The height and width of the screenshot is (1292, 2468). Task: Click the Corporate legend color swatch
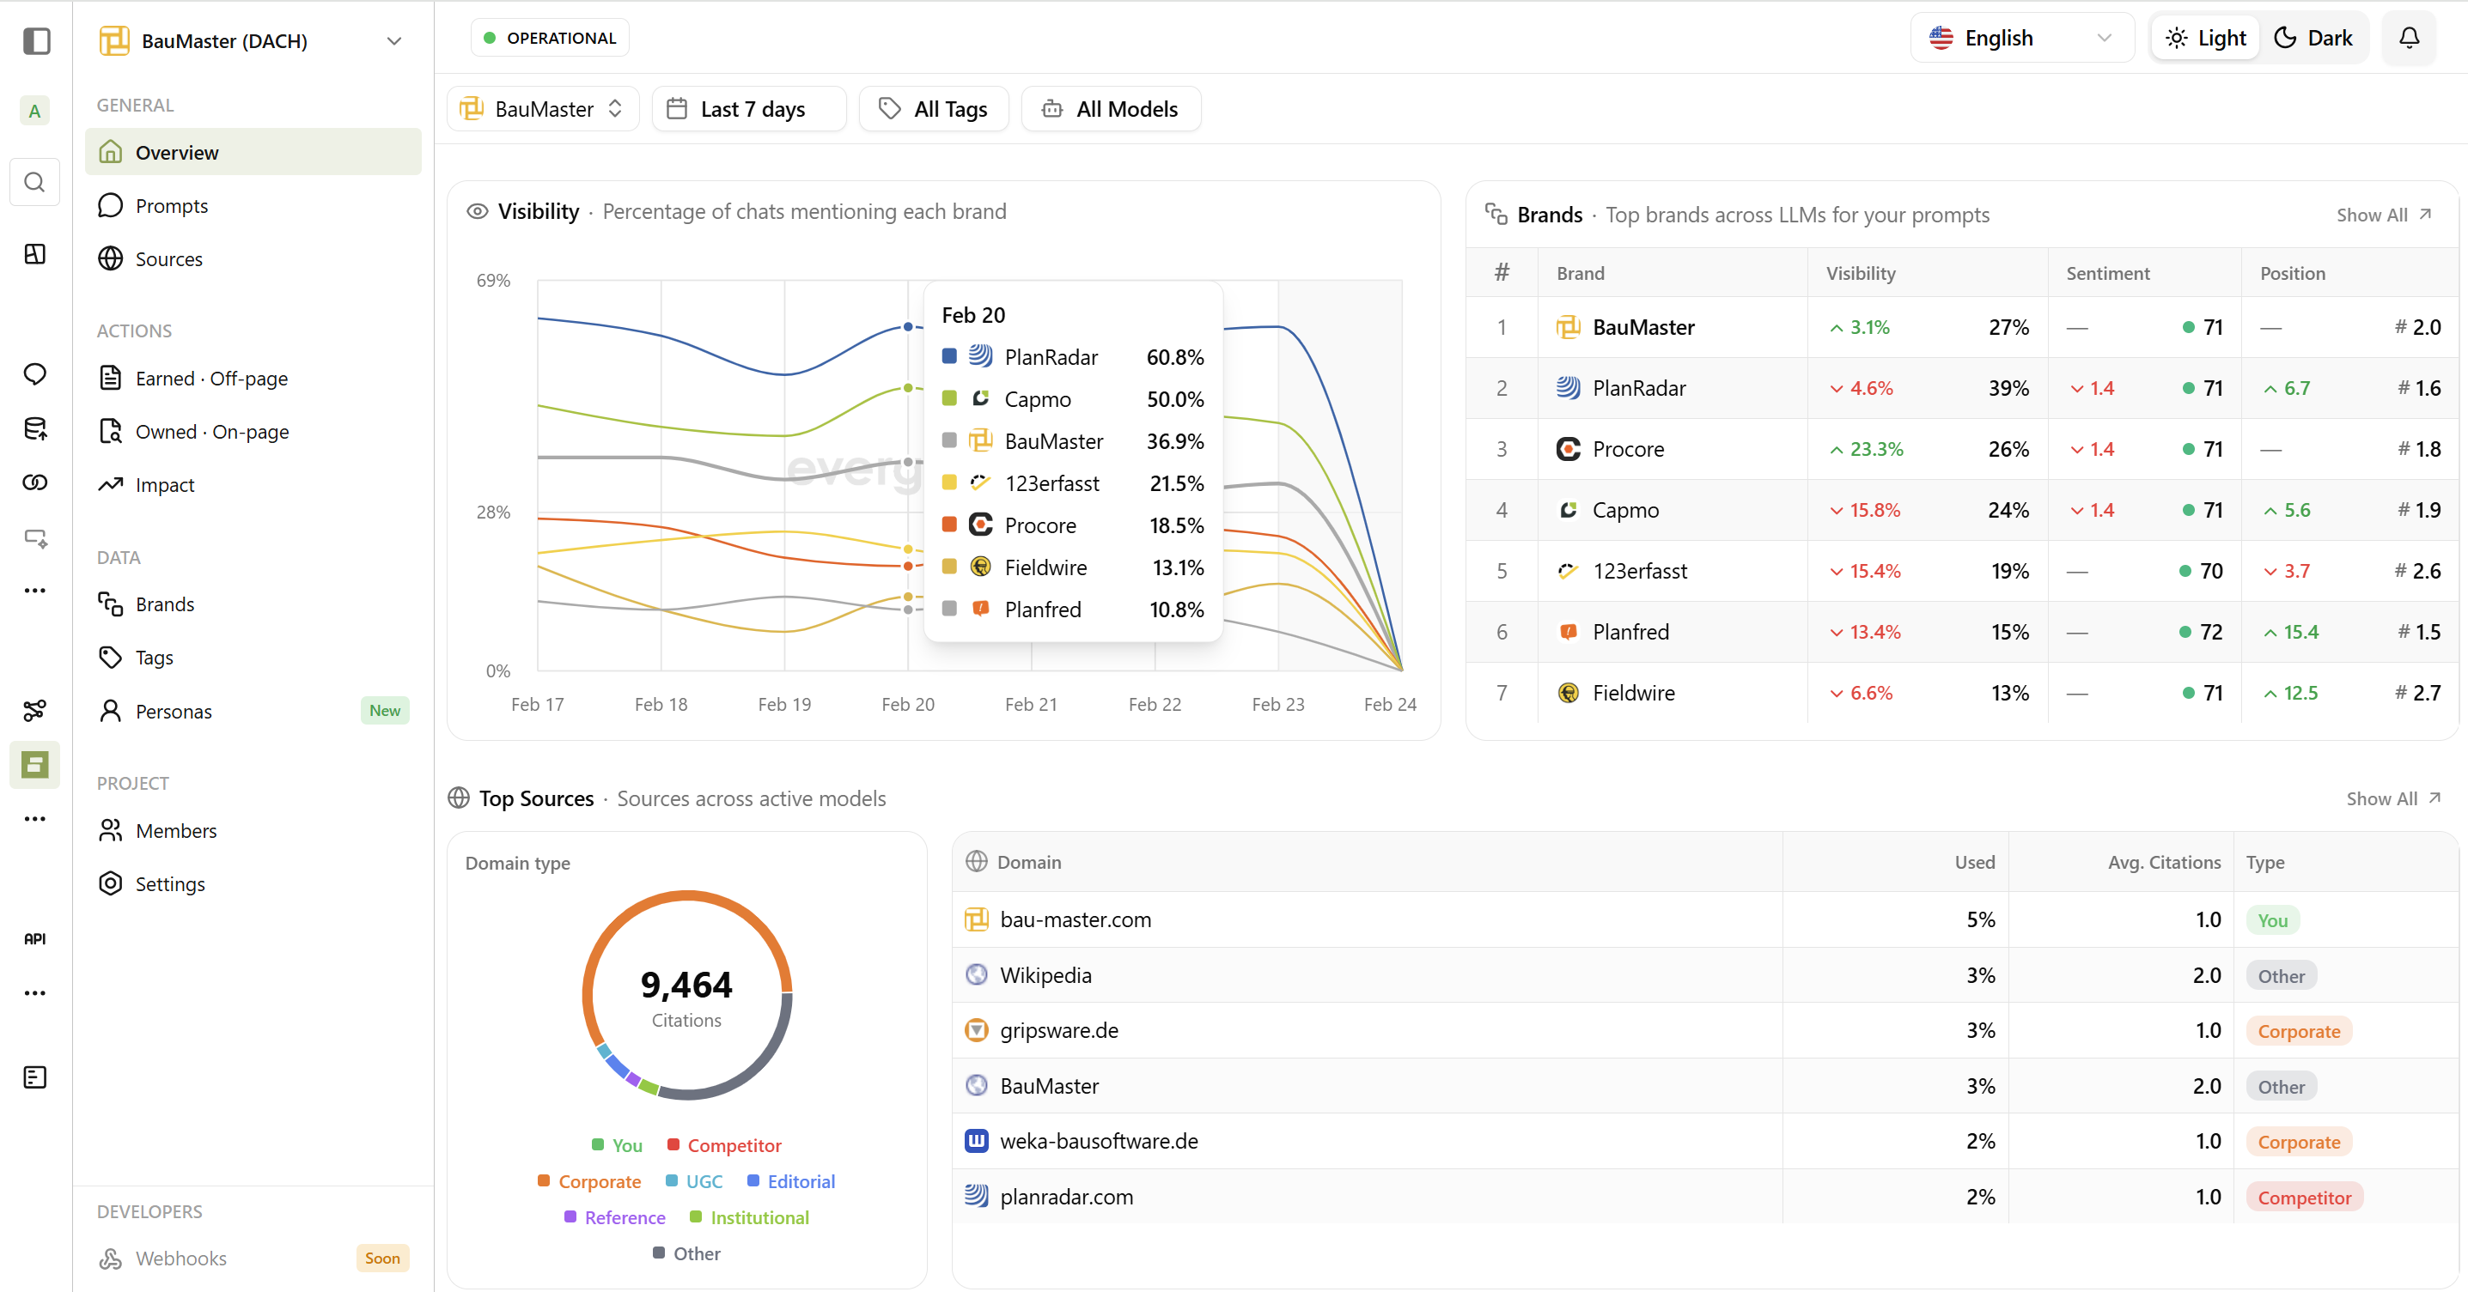[543, 1181]
